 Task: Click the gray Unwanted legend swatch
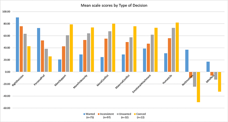coord(118,114)
